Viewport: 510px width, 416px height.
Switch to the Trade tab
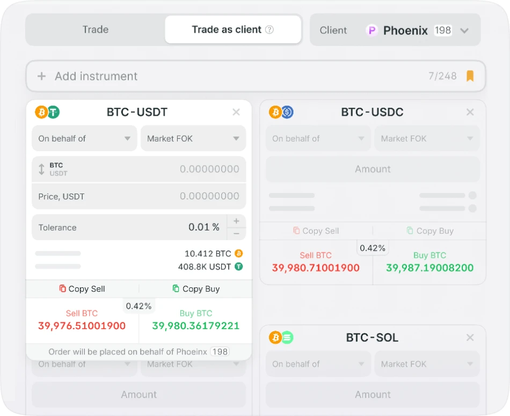point(96,29)
